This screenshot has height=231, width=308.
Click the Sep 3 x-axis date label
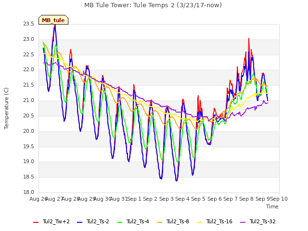click(167, 199)
